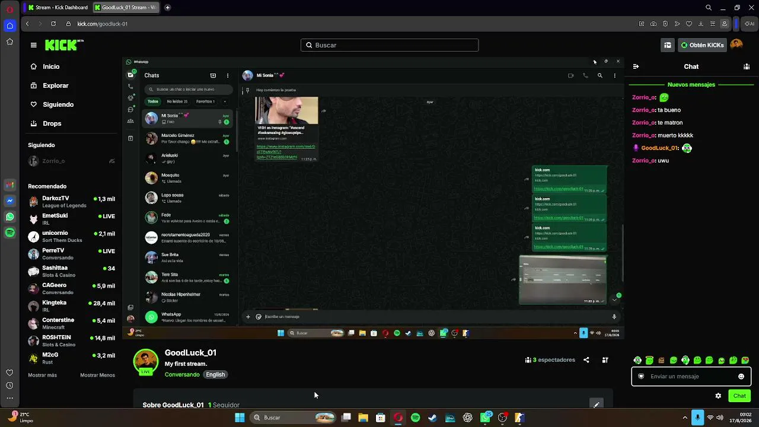Open Spotify from the taskbar
This screenshot has width=759, height=427.
coord(416,418)
